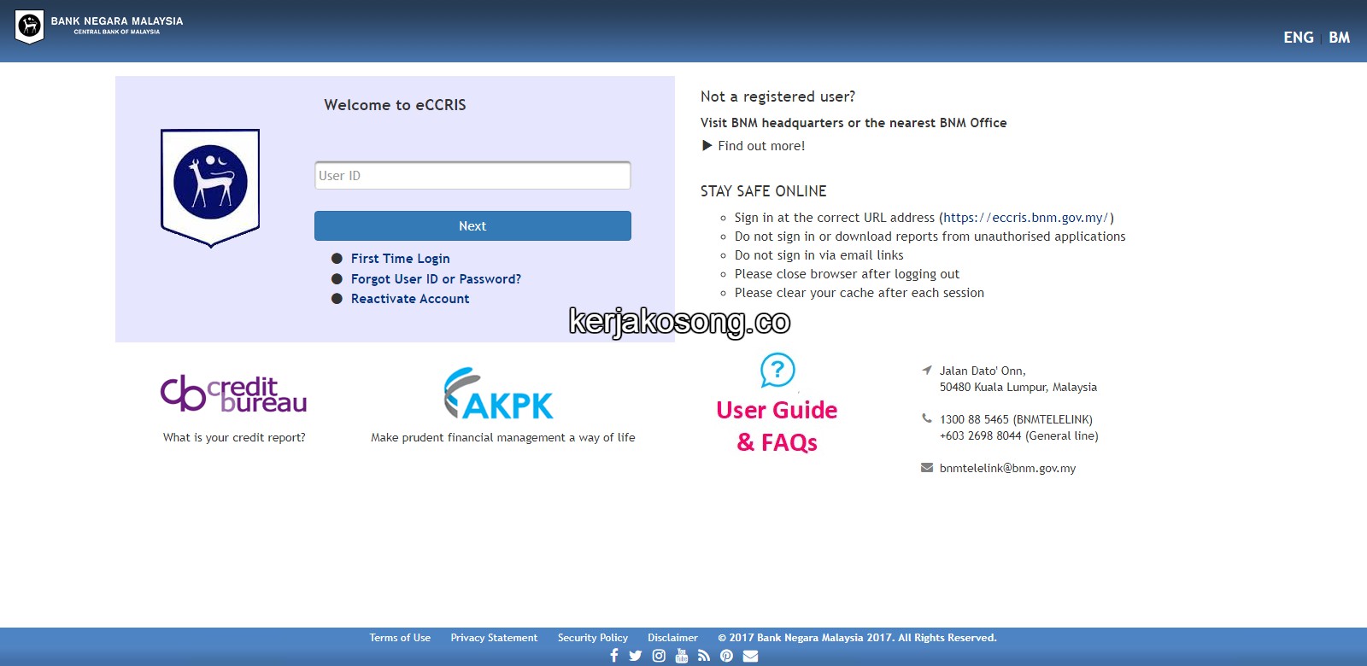
Task: Click the 1300 88 5465 phone number
Action: (1016, 419)
